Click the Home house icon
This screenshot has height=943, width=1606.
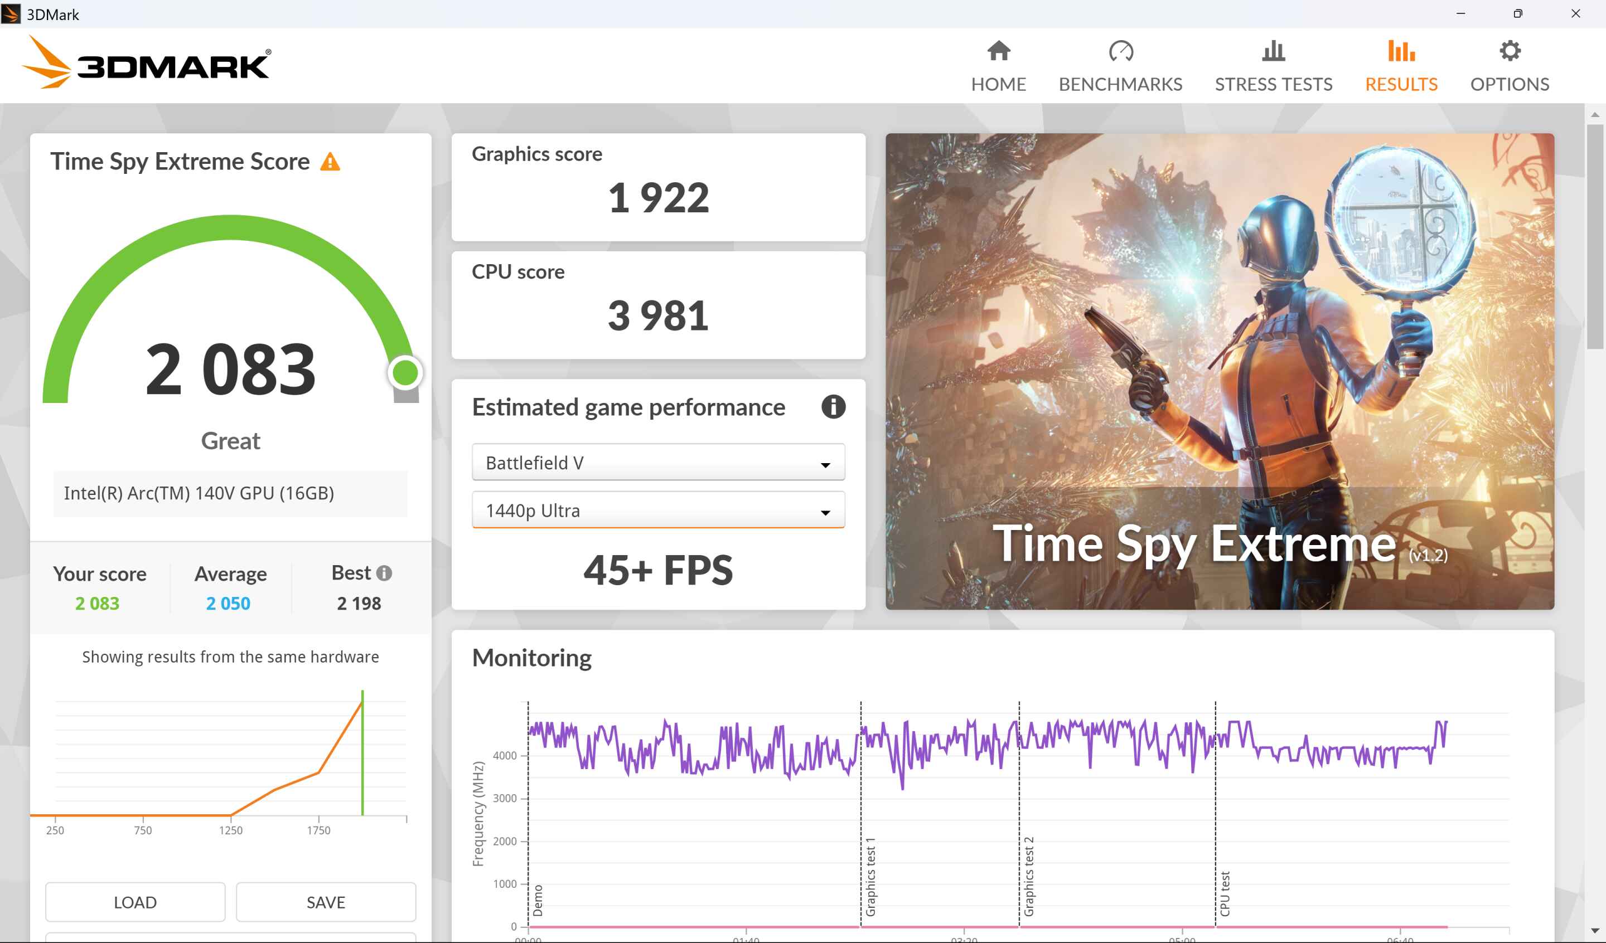click(998, 51)
